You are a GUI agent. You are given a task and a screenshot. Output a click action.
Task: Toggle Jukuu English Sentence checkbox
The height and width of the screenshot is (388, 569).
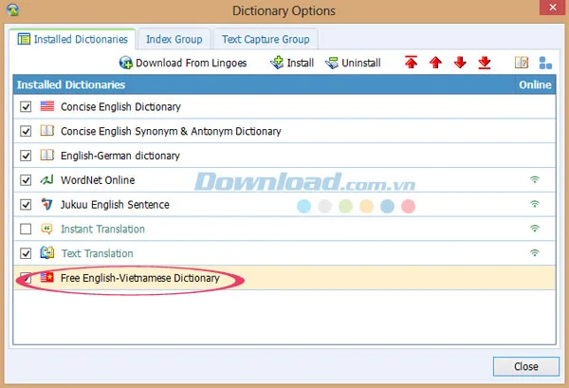coord(26,204)
